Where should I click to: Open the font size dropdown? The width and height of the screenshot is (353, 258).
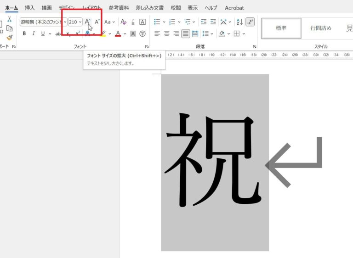click(80, 22)
